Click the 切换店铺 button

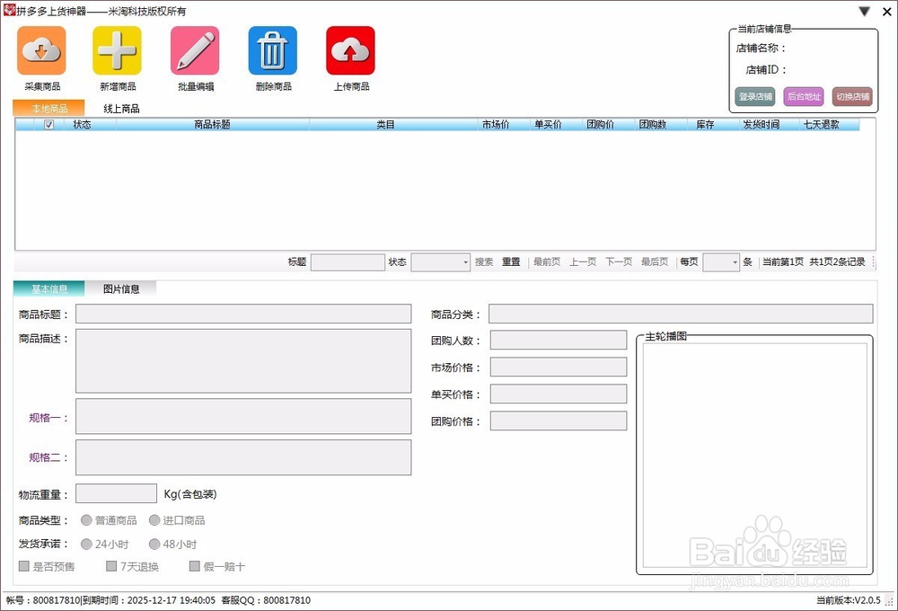(x=853, y=96)
